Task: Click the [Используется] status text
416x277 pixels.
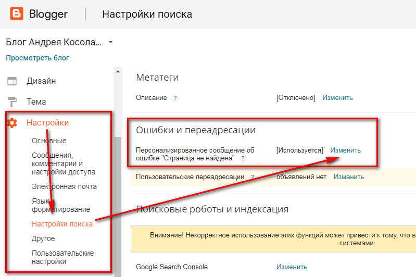Action: pyautogui.click(x=300, y=150)
